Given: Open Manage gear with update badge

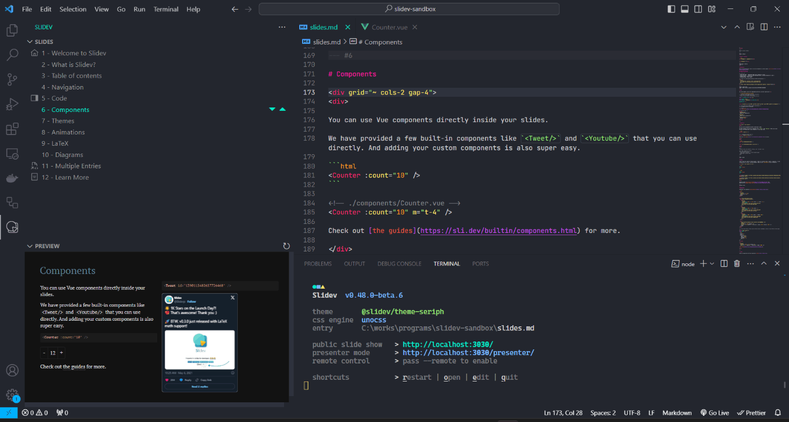Looking at the screenshot, I should point(12,395).
